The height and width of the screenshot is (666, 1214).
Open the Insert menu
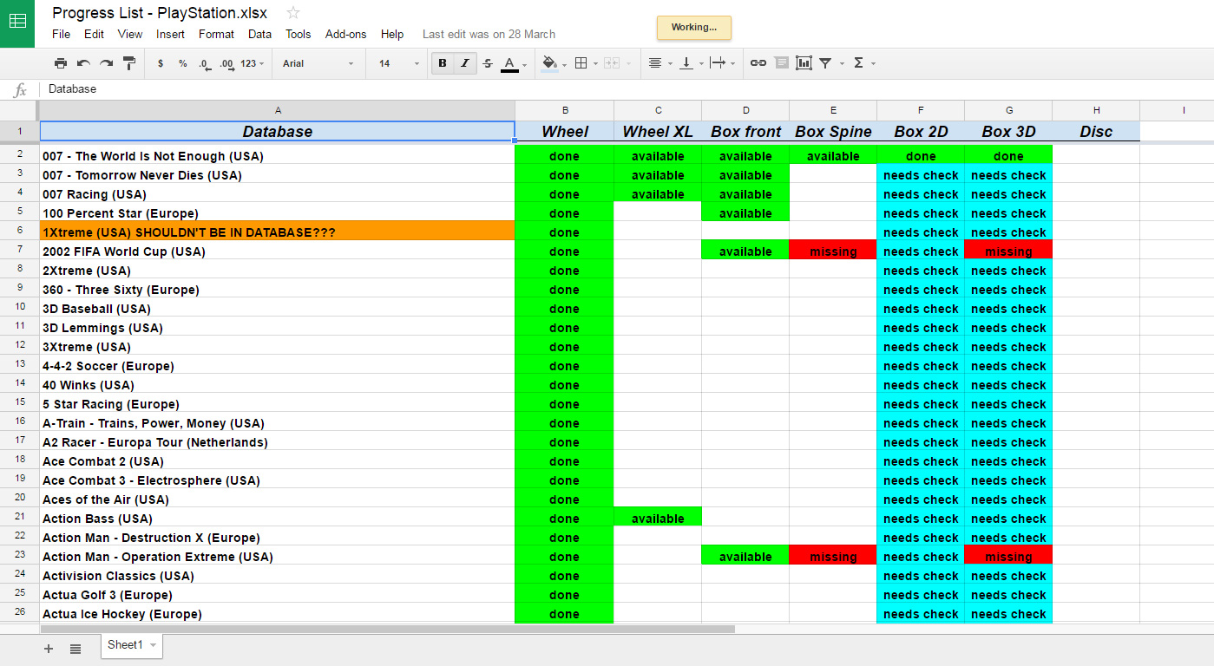(x=170, y=34)
